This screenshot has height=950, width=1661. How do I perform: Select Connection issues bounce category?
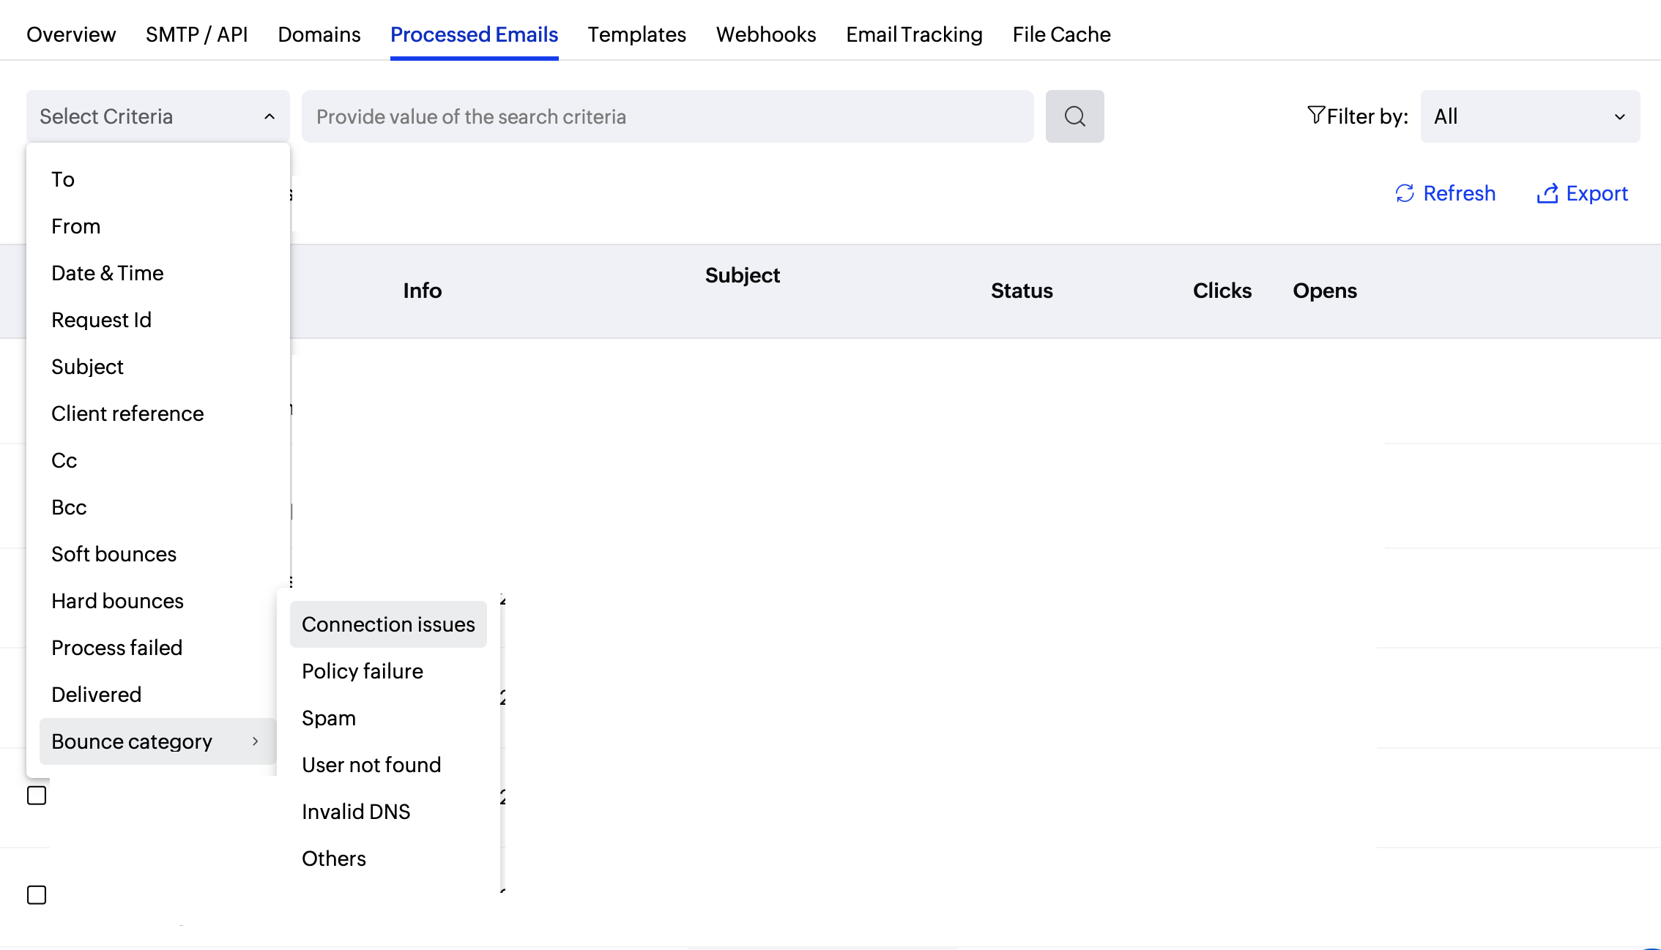[x=387, y=624]
